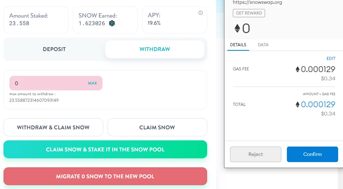The image size is (343, 189).
Task: Confirm the MetaMask transaction
Action: [313, 155]
